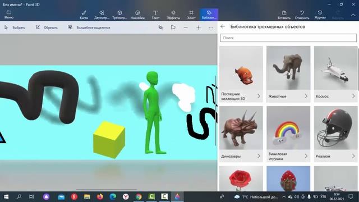Show hidden tray icons chevron
Viewport: 359px width, 202px height.
click(x=284, y=197)
